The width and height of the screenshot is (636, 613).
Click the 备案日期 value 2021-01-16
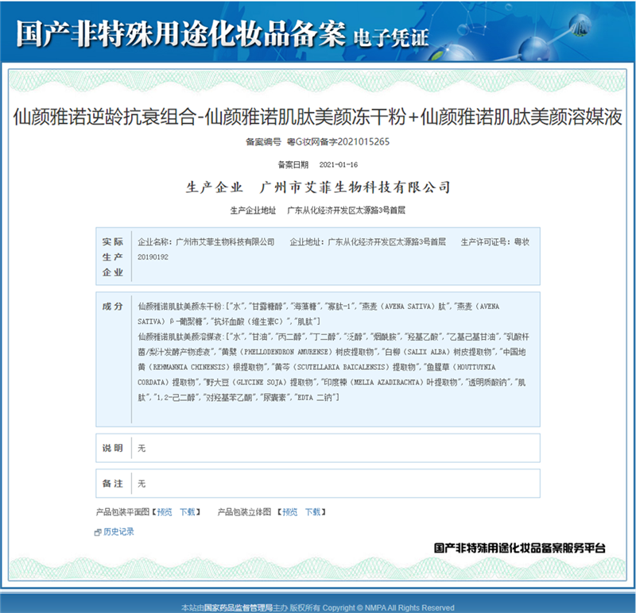(339, 165)
